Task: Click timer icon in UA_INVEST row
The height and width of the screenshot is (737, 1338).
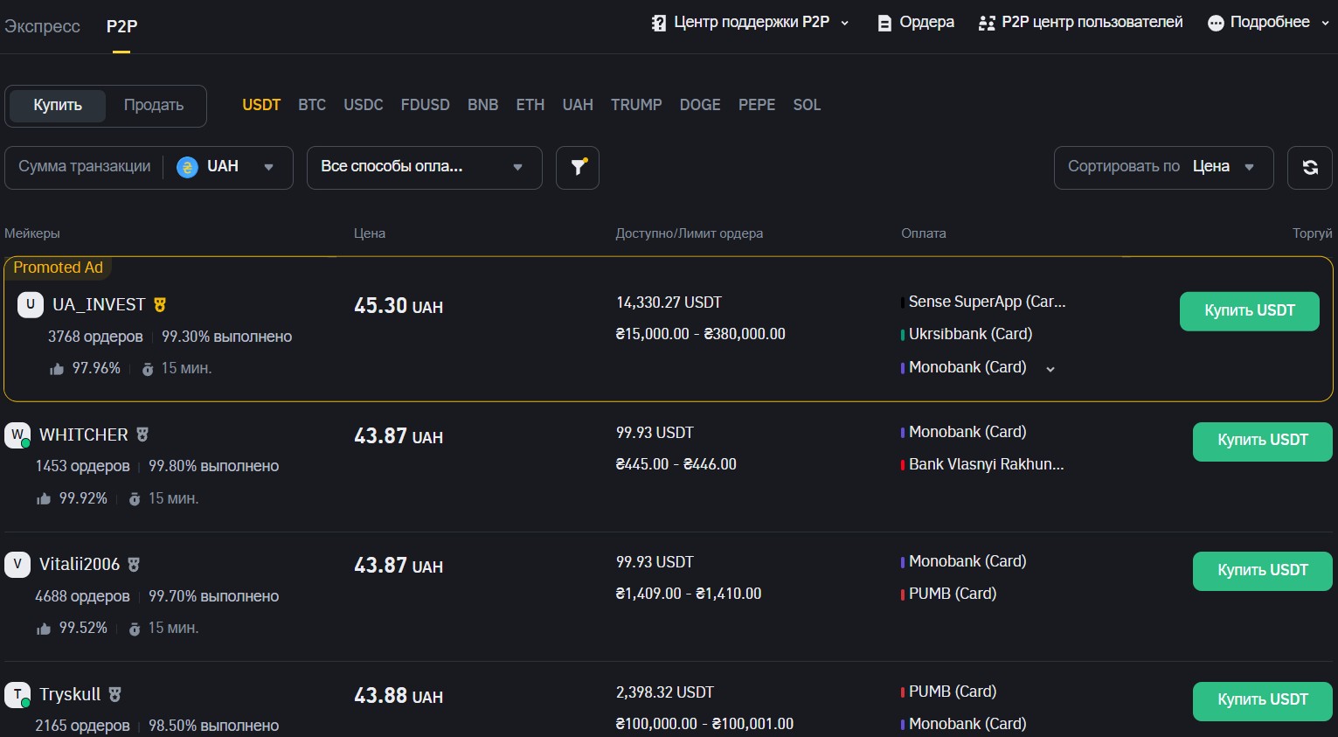Action: (x=148, y=369)
